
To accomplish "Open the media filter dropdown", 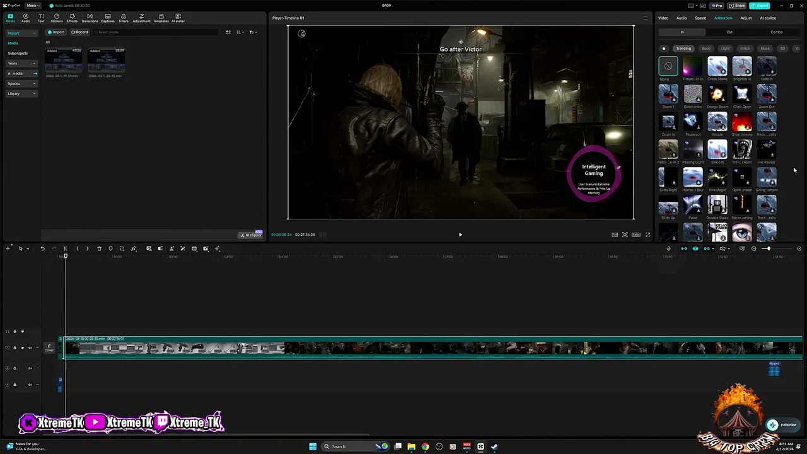I will (253, 32).
